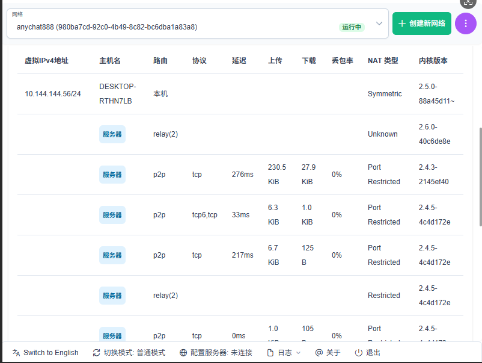The height and width of the screenshot is (363, 482).
Task: Click the 2.4.3-2145ef40 kernel version cell
Action: [433, 175]
